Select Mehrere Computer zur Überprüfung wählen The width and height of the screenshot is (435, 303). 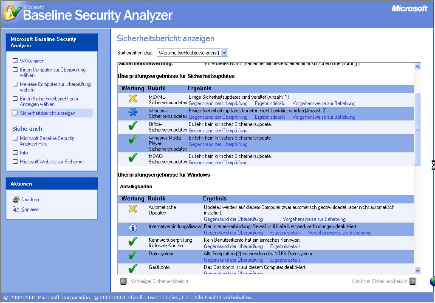coord(55,87)
